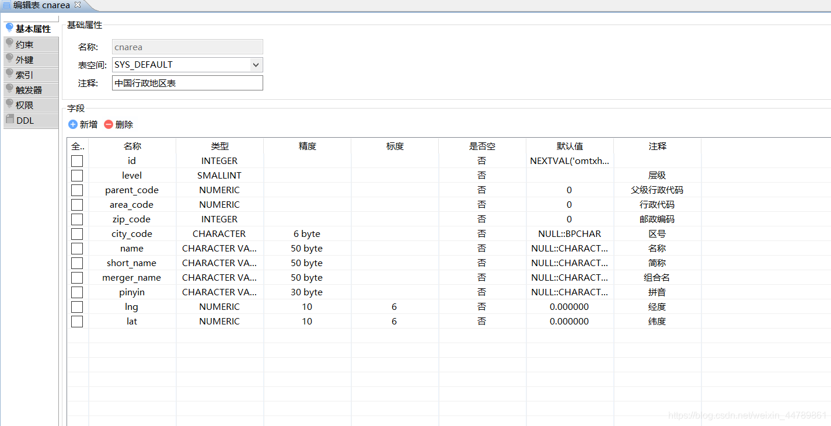Tick the checkbox for the zip_code row

pos(77,219)
